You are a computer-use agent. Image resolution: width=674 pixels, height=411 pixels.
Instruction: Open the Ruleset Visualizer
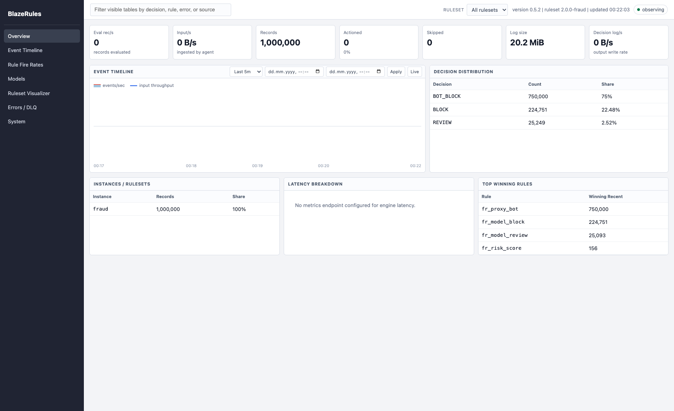point(42,93)
